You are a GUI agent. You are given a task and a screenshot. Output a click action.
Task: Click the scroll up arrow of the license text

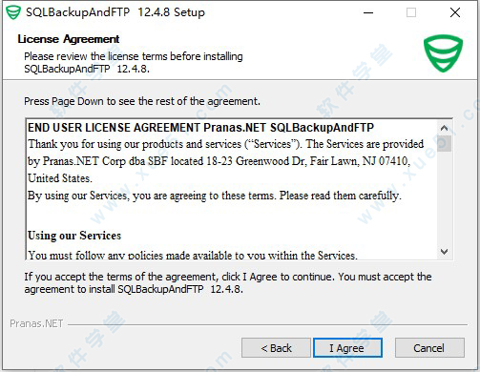[x=444, y=128]
